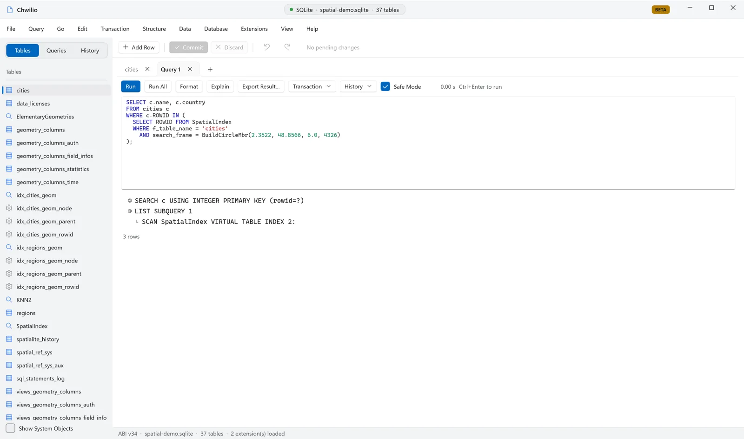Click Export Result... button
This screenshot has height=439, width=744.
point(261,86)
